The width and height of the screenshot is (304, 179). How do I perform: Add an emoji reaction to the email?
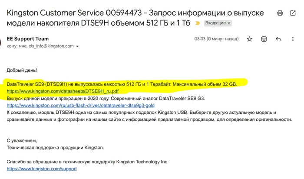264,39
